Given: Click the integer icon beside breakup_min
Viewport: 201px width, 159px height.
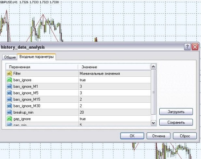Looking at the screenshot, I should click(9, 113).
